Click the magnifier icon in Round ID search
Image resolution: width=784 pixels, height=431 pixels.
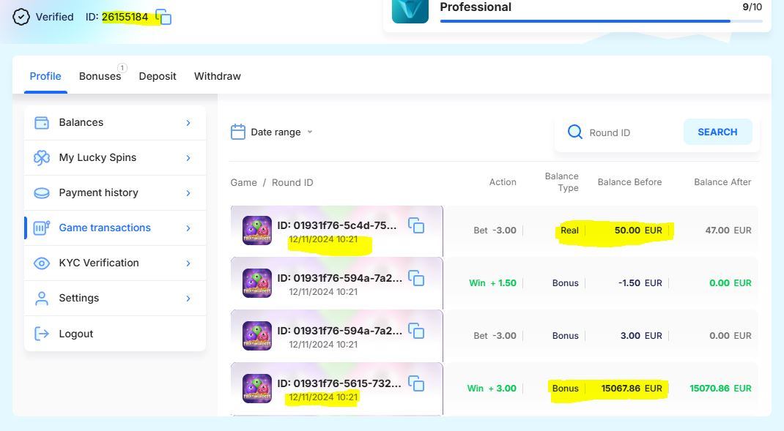point(575,132)
